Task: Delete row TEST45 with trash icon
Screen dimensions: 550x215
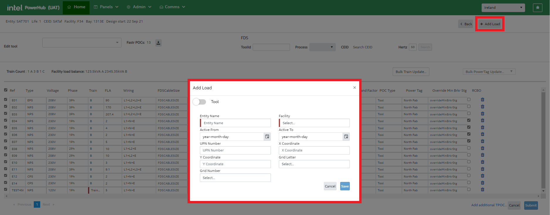Action: pyautogui.click(x=482, y=190)
